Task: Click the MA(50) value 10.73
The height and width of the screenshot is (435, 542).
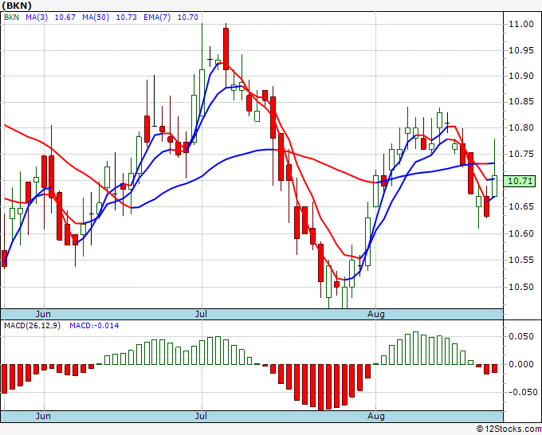Action: tap(126, 18)
